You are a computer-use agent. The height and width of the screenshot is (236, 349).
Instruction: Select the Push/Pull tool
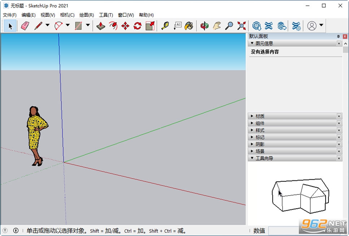pos(101,26)
